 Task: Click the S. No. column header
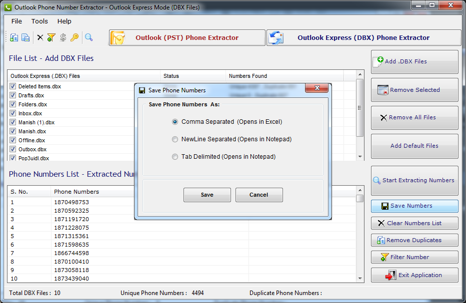(x=29, y=192)
